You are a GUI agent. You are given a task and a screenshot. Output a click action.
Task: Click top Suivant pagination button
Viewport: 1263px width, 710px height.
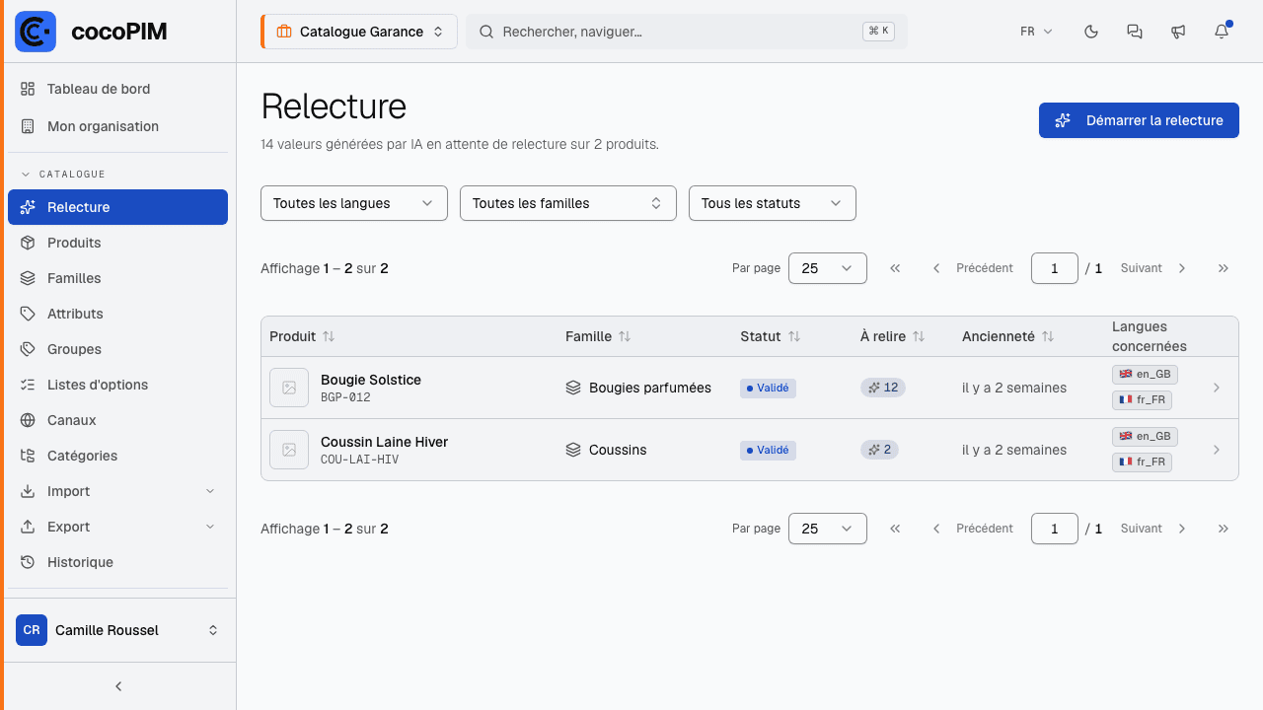(x=1153, y=268)
